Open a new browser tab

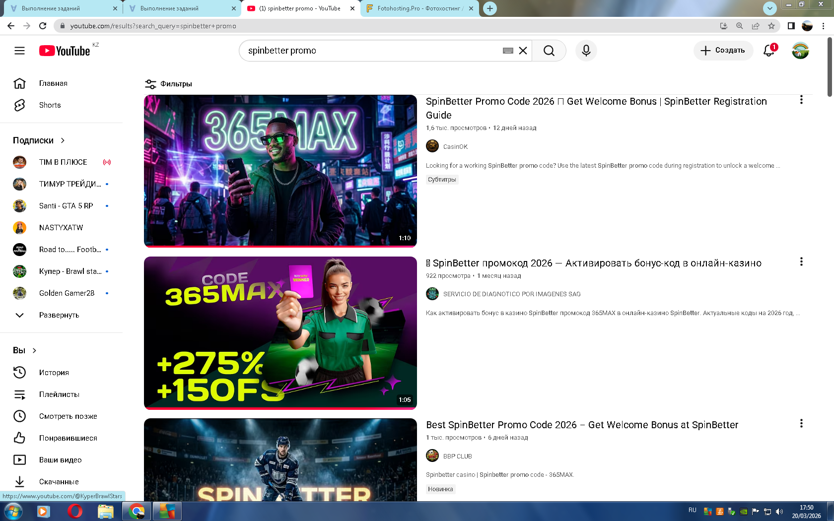[x=490, y=8]
